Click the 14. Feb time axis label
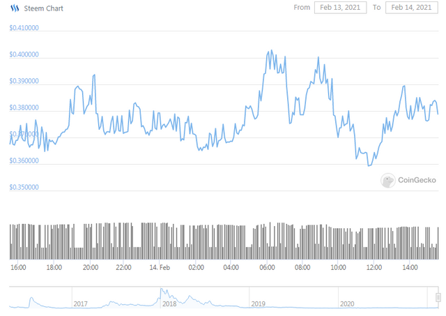 click(160, 268)
